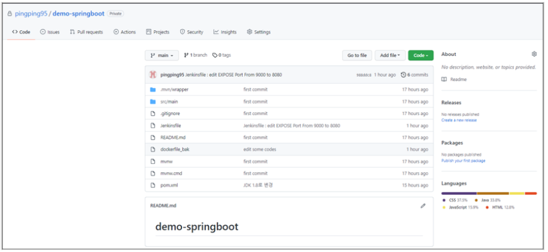Click the HTML 12.8% language entry
The width and height of the screenshot is (548, 252).
pos(499,207)
